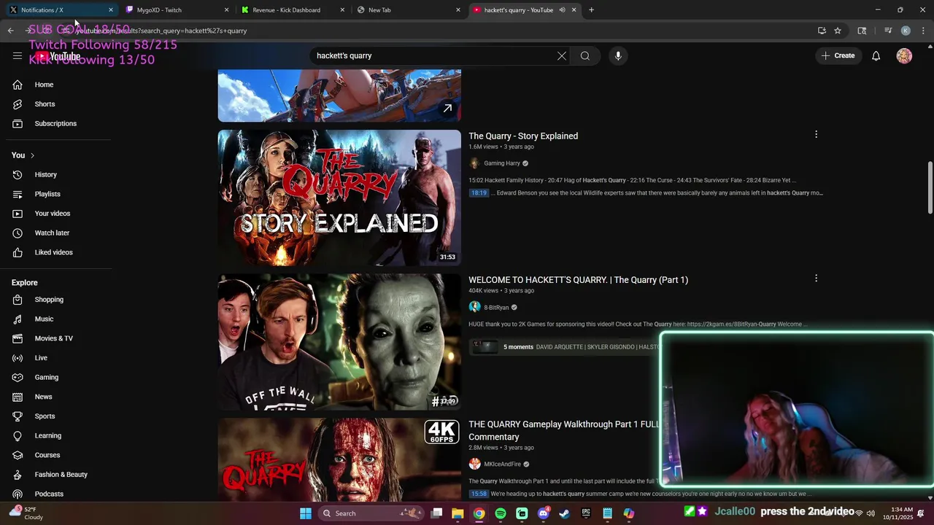Expand the You section chevron
934x525 pixels.
click(x=32, y=155)
